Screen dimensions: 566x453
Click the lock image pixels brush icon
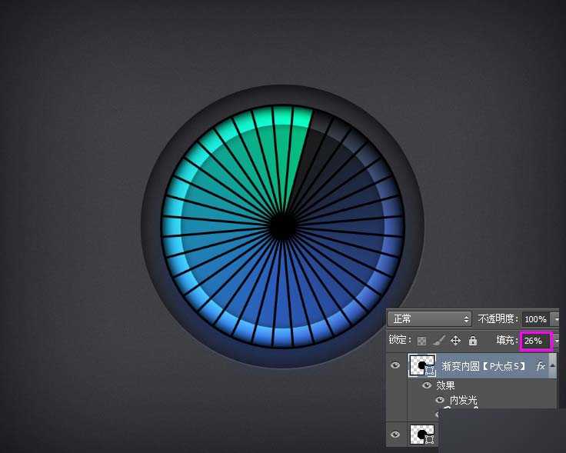tap(438, 340)
